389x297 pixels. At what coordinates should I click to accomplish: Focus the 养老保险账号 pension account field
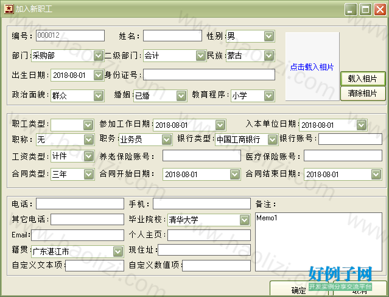202,156
